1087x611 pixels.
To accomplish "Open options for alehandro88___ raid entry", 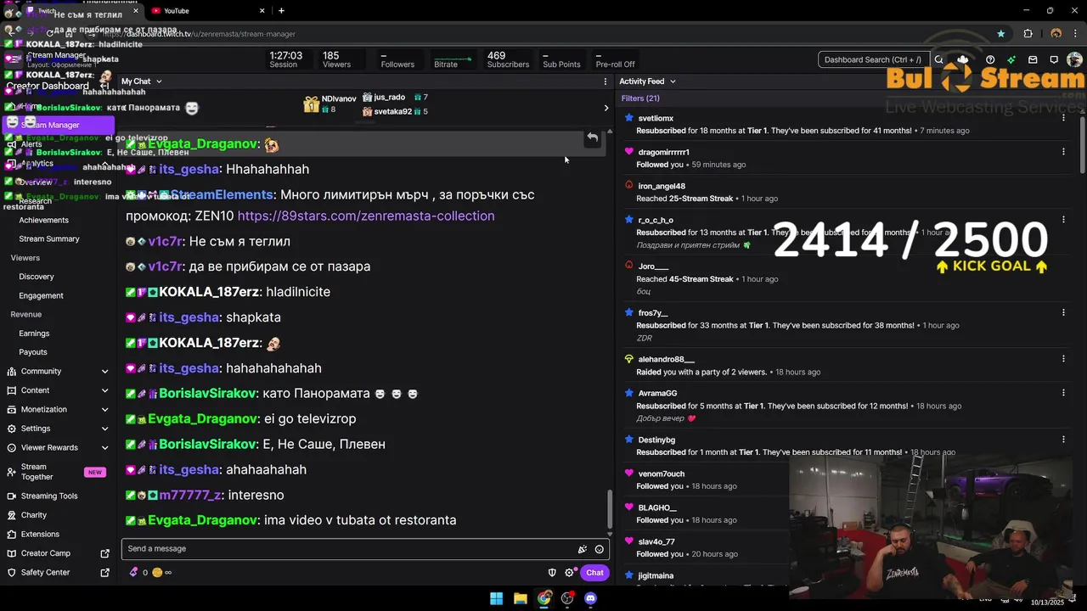I will coord(1063,359).
